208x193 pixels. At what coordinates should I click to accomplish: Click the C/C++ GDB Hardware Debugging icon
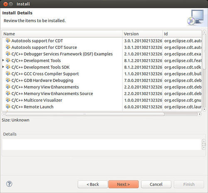(x=8, y=80)
